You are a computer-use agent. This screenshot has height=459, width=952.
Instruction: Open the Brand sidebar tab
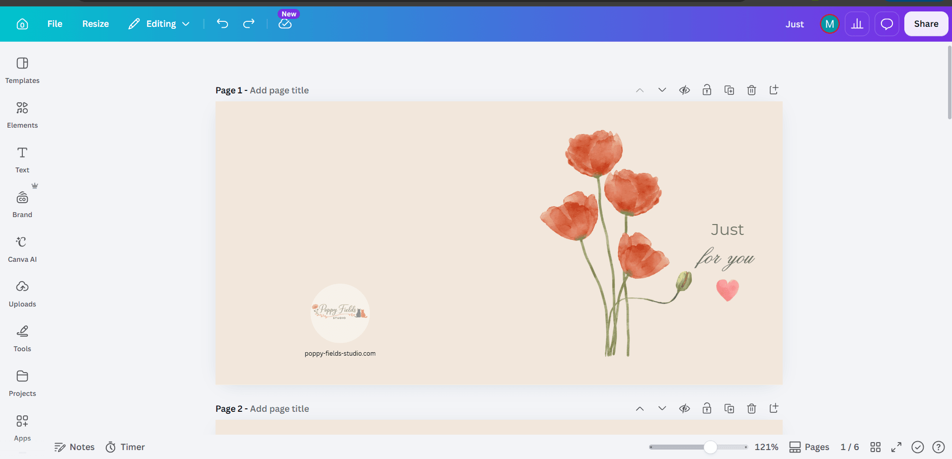22,205
